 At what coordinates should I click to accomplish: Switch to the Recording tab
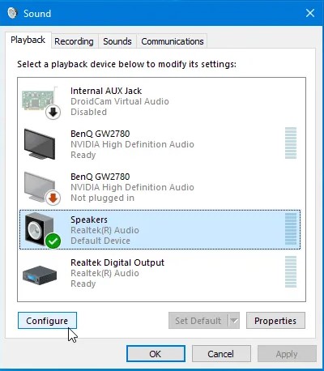74,41
